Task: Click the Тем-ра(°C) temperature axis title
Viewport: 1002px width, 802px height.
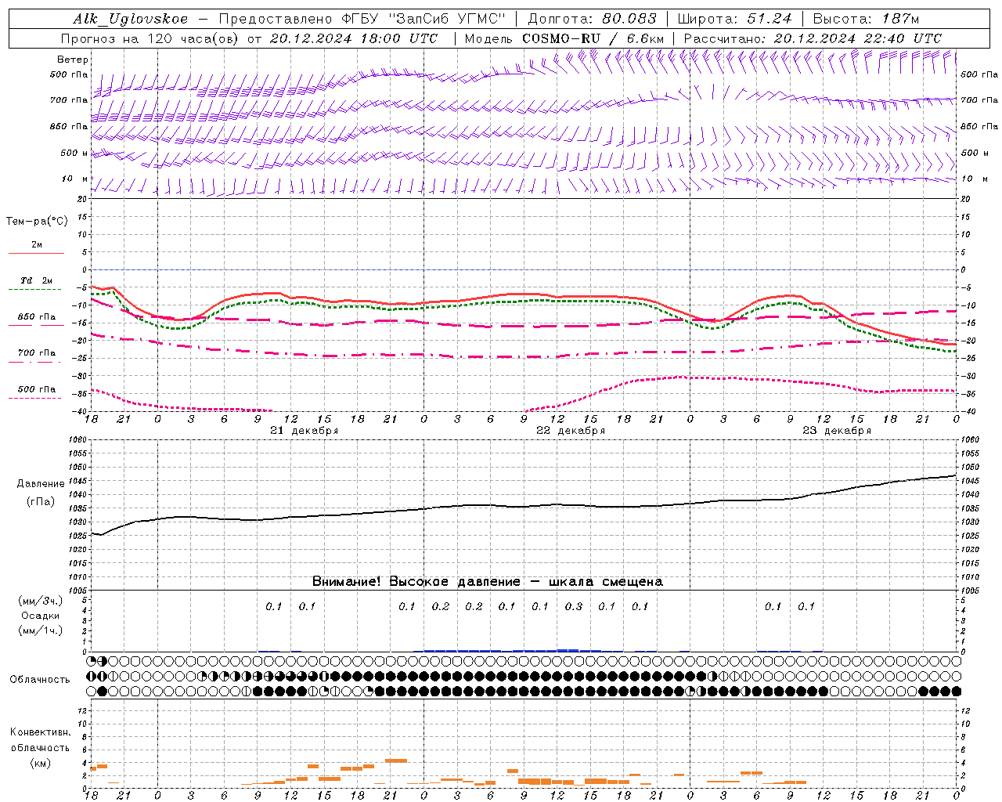Action: (x=37, y=222)
